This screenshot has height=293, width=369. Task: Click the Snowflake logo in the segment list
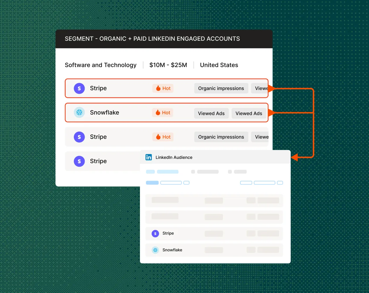click(79, 113)
